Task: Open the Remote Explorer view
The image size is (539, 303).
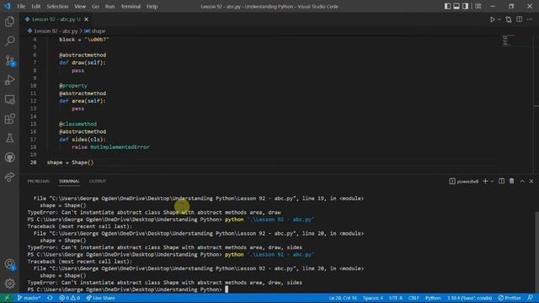Action: [x=9, y=99]
